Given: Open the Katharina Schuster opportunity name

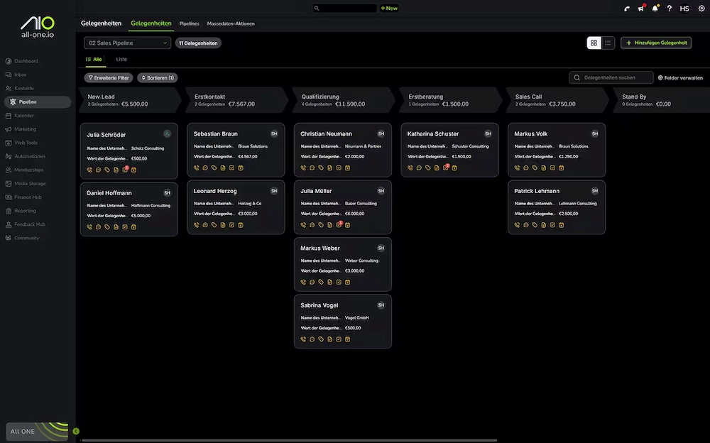Looking at the screenshot, I should [x=433, y=134].
